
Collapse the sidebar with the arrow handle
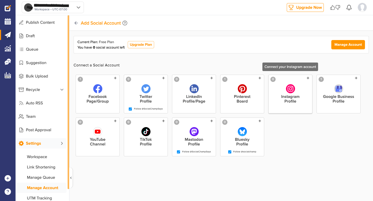pyautogui.click(x=71, y=178)
